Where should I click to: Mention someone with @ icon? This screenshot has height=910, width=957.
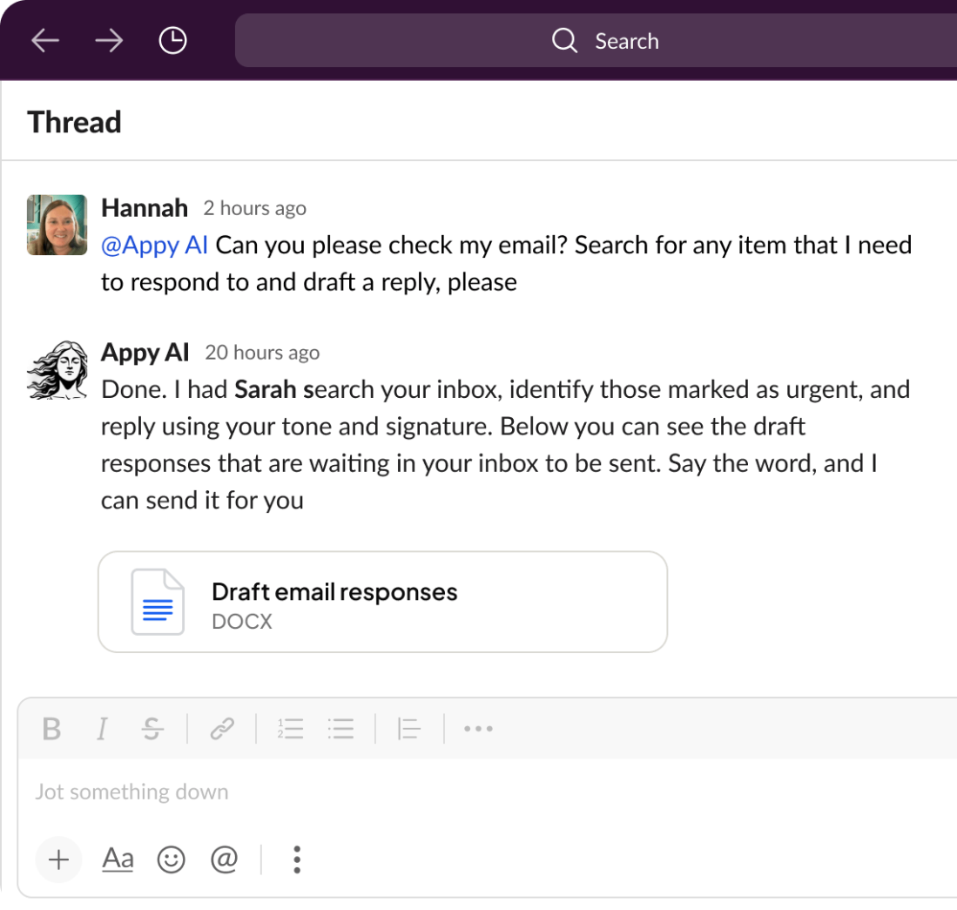point(224,860)
